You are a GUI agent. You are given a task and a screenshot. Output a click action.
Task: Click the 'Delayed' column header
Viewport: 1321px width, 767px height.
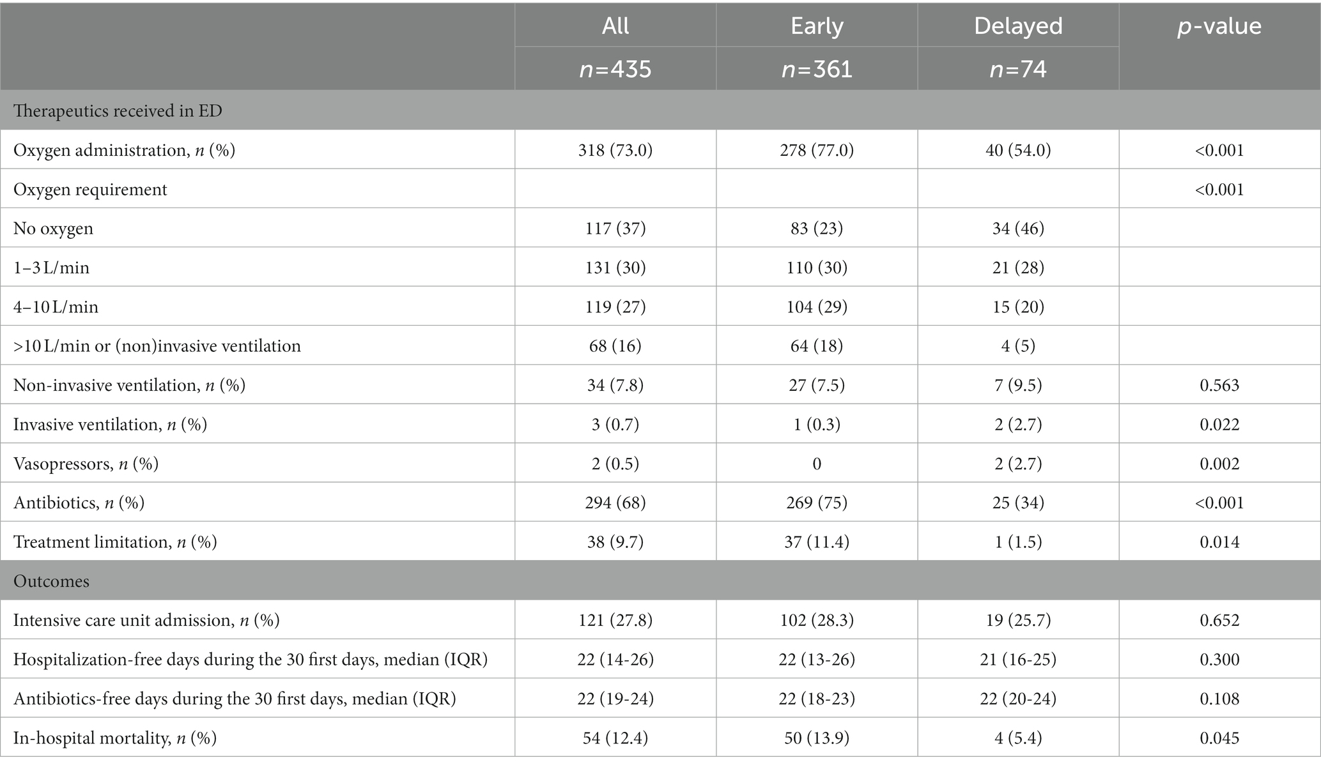(1018, 26)
